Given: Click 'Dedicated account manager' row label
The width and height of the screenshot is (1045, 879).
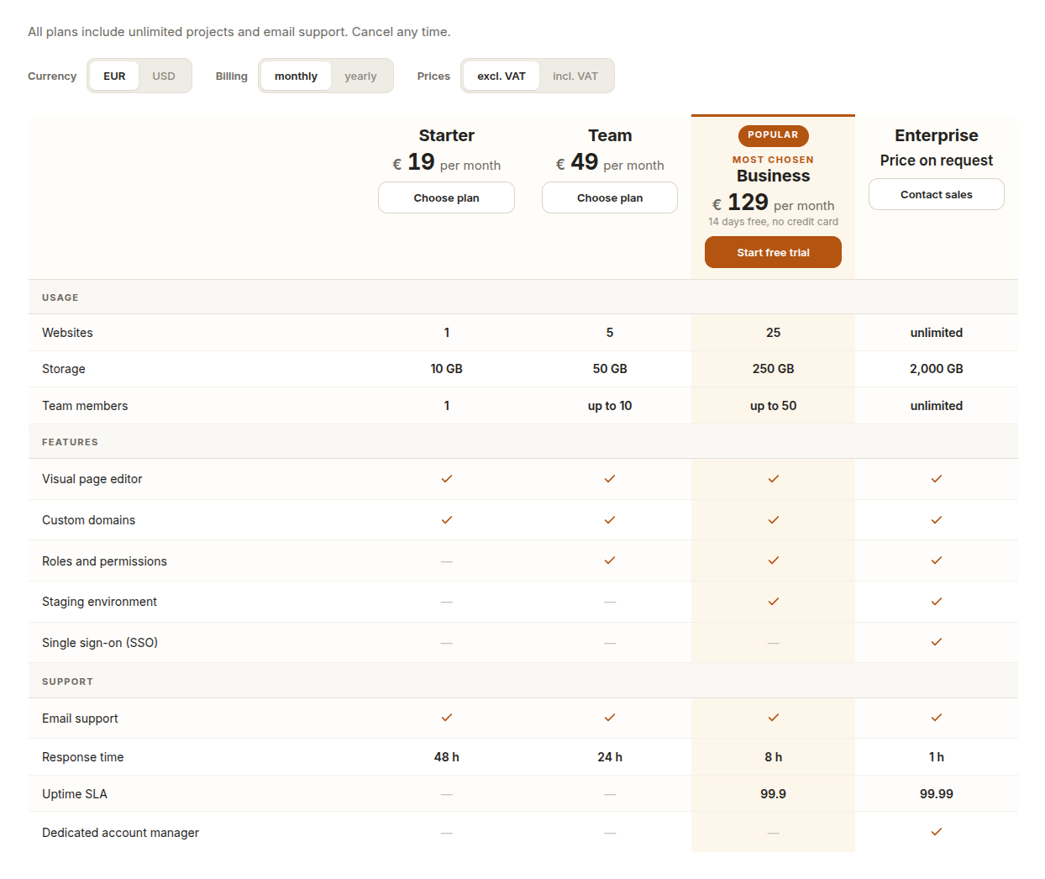Looking at the screenshot, I should [120, 833].
